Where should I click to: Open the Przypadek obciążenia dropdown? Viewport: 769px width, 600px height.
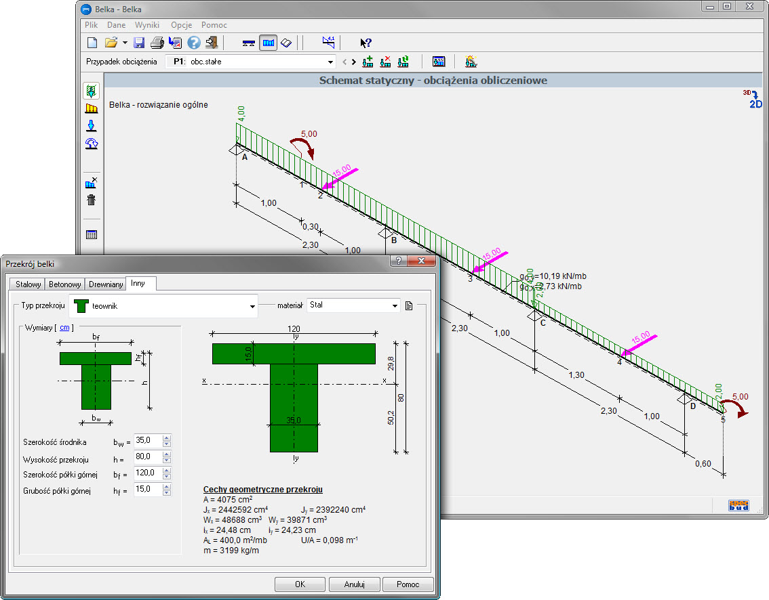point(330,62)
